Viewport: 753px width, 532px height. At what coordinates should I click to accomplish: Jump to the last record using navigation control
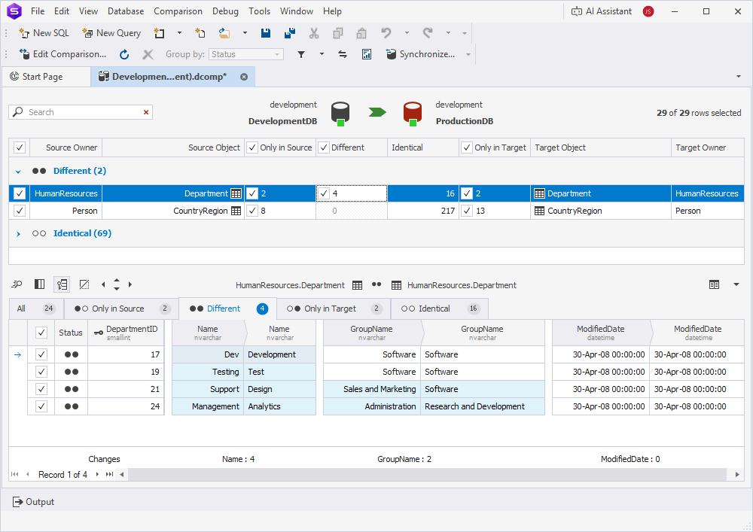coord(108,474)
